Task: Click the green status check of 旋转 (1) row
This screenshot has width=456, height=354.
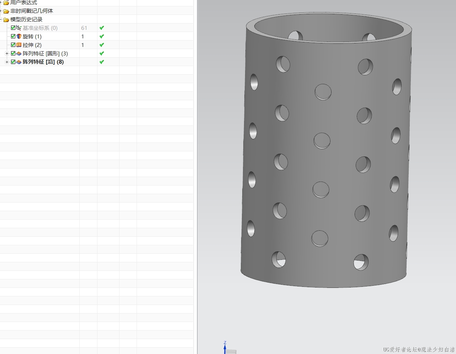Action: pos(102,36)
